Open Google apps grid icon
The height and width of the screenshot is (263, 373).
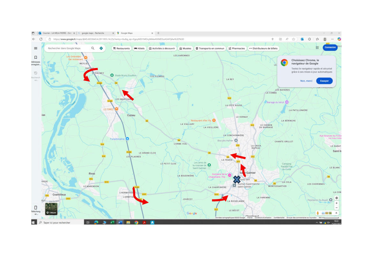point(317,47)
